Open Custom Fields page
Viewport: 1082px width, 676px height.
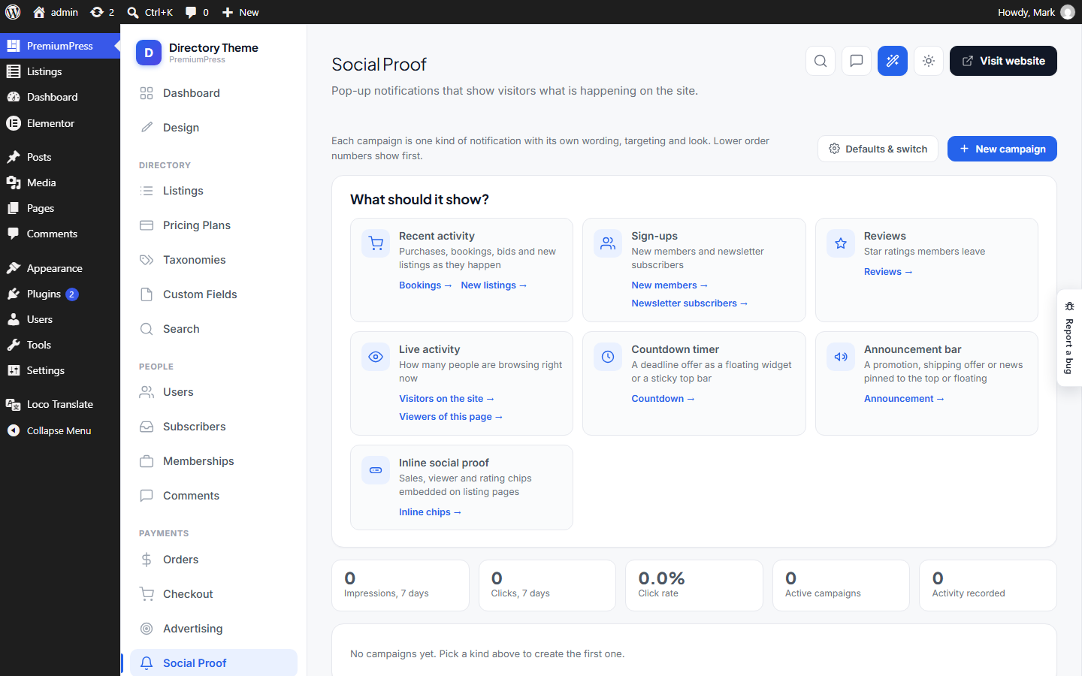pos(213,294)
